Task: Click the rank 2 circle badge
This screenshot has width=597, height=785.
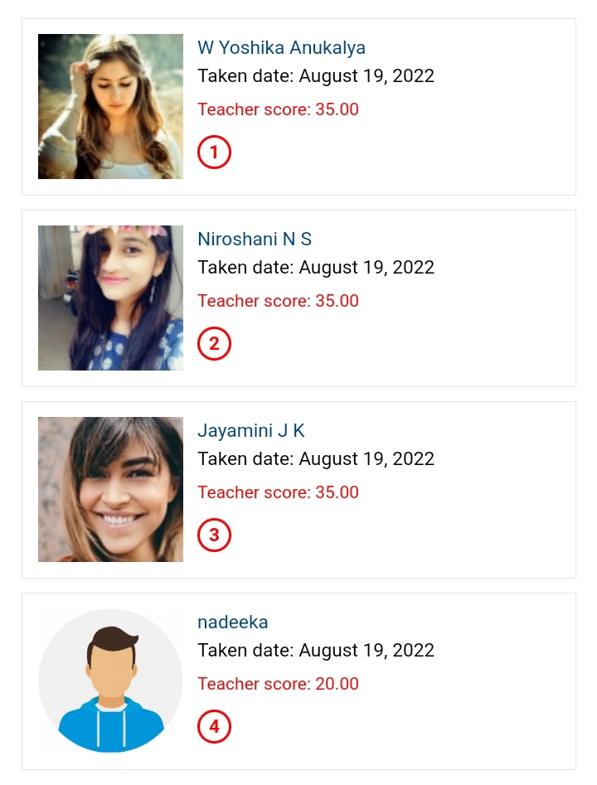Action: tap(214, 344)
